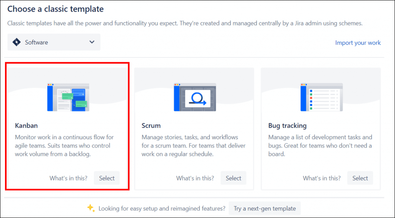Open the Import your work link
The height and width of the screenshot is (218, 395).
[358, 43]
